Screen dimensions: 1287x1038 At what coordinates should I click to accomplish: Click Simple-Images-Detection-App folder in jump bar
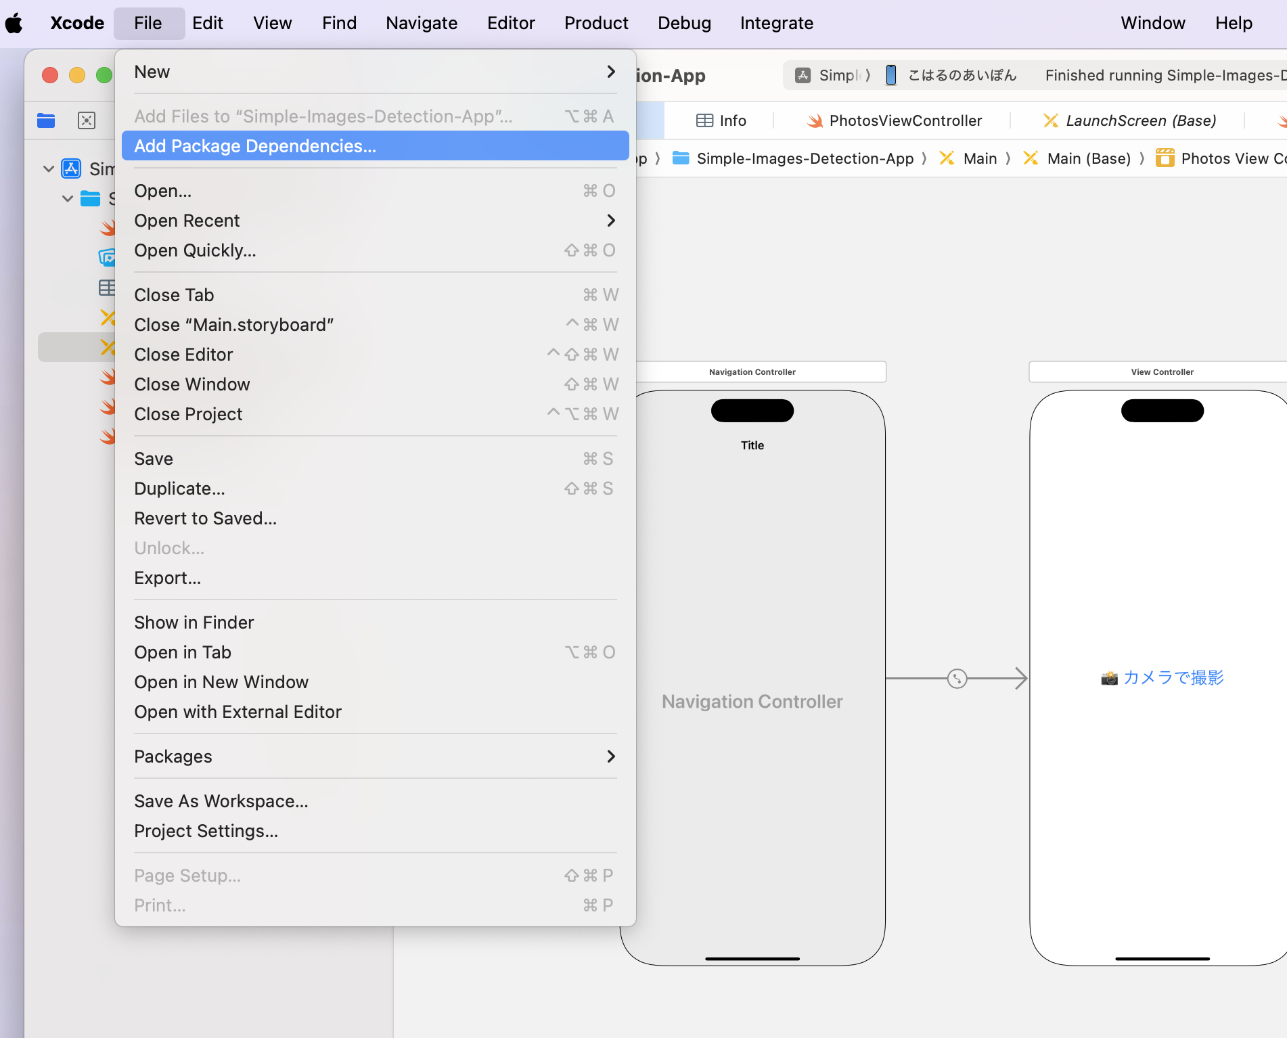(793, 158)
